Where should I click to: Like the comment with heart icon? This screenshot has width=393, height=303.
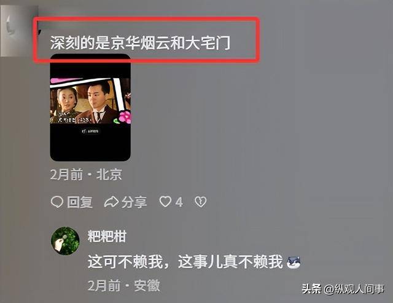click(165, 202)
